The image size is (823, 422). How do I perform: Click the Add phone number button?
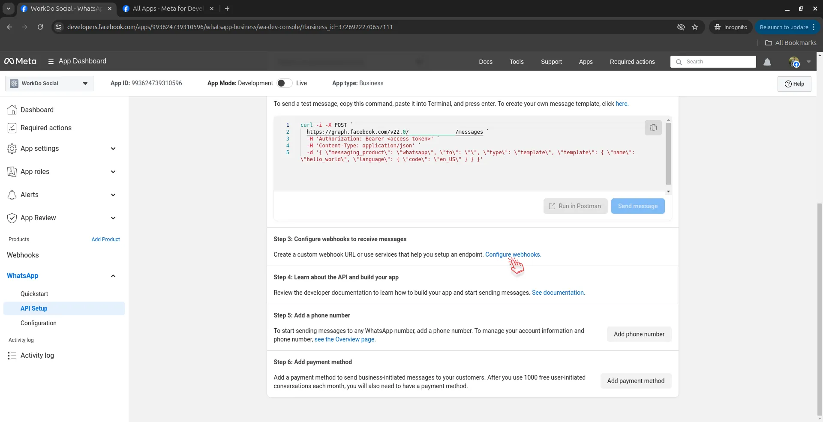[639, 334]
